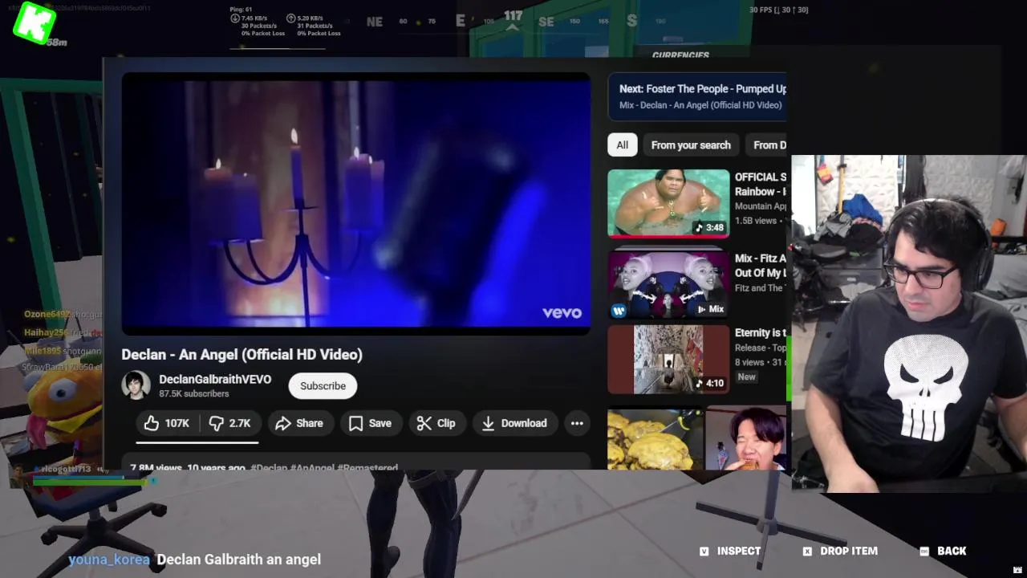1027x578 pixels.
Task: Click the OFFICIAL S... Rainbow video title
Action: click(x=761, y=184)
